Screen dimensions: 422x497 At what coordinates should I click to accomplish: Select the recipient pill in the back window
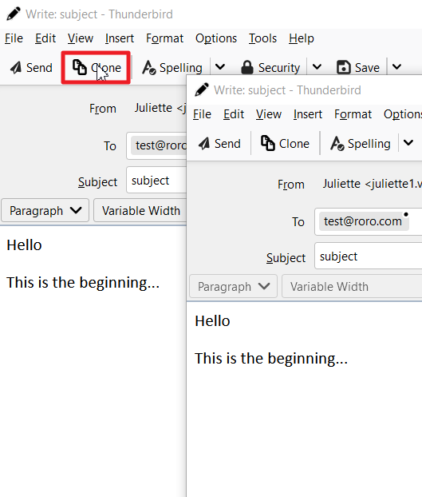[160, 145]
